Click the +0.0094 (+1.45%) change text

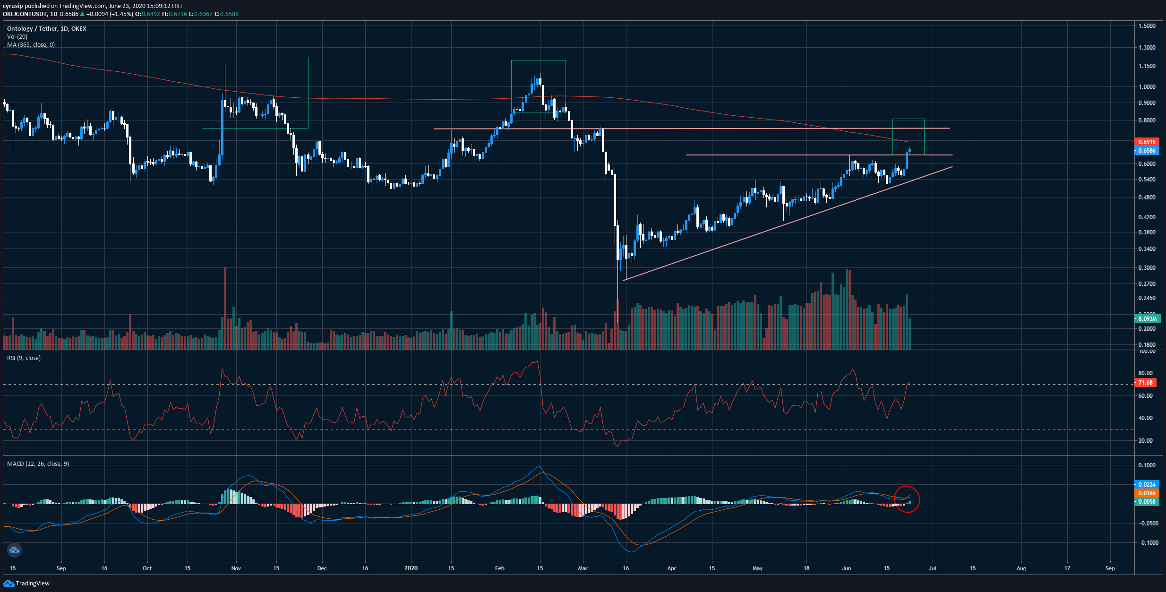[110, 14]
